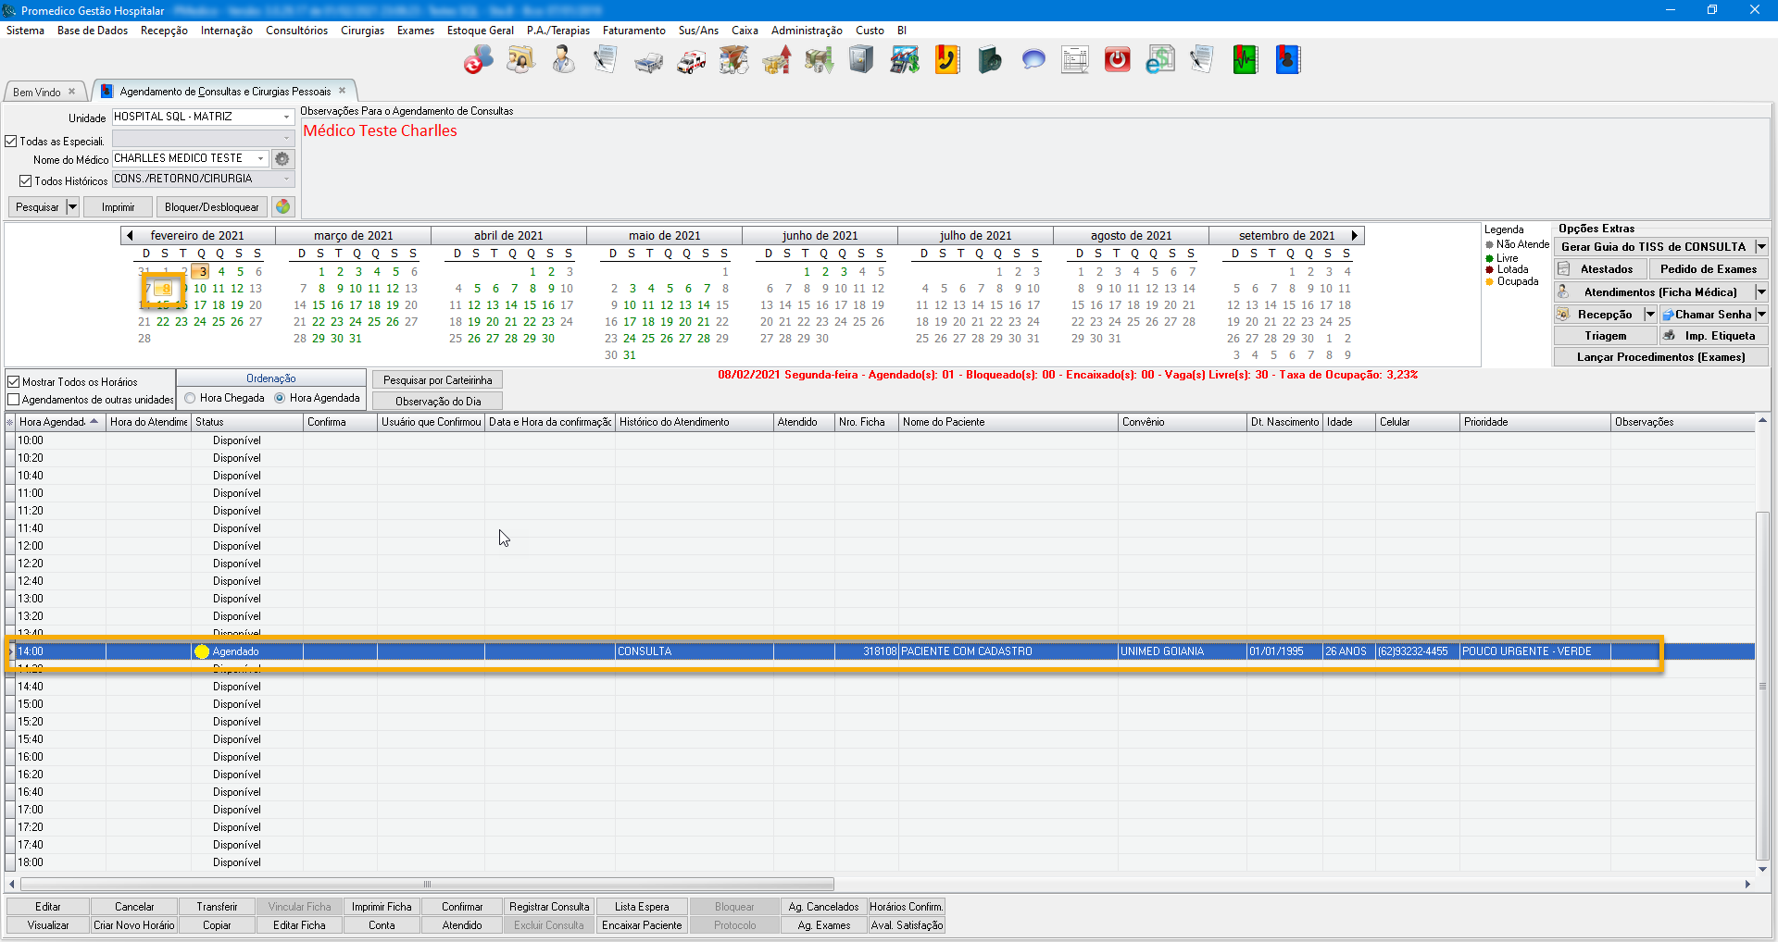1778x942 pixels.
Task: Open the safe vault toolbar icon
Action: (861, 61)
